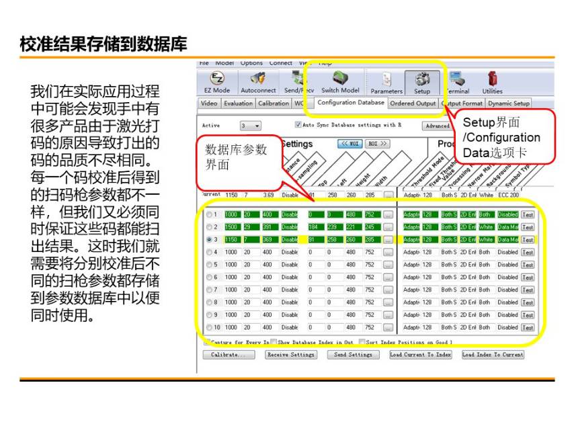
Task: Select database index 7 radio button
Action: coord(209,290)
